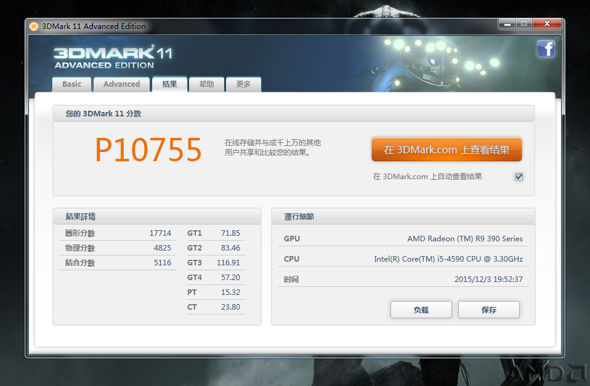This screenshot has width=590, height=386.
Task: Click the GPU name AMD Radeon R9 390 Series
Action: coord(465,238)
